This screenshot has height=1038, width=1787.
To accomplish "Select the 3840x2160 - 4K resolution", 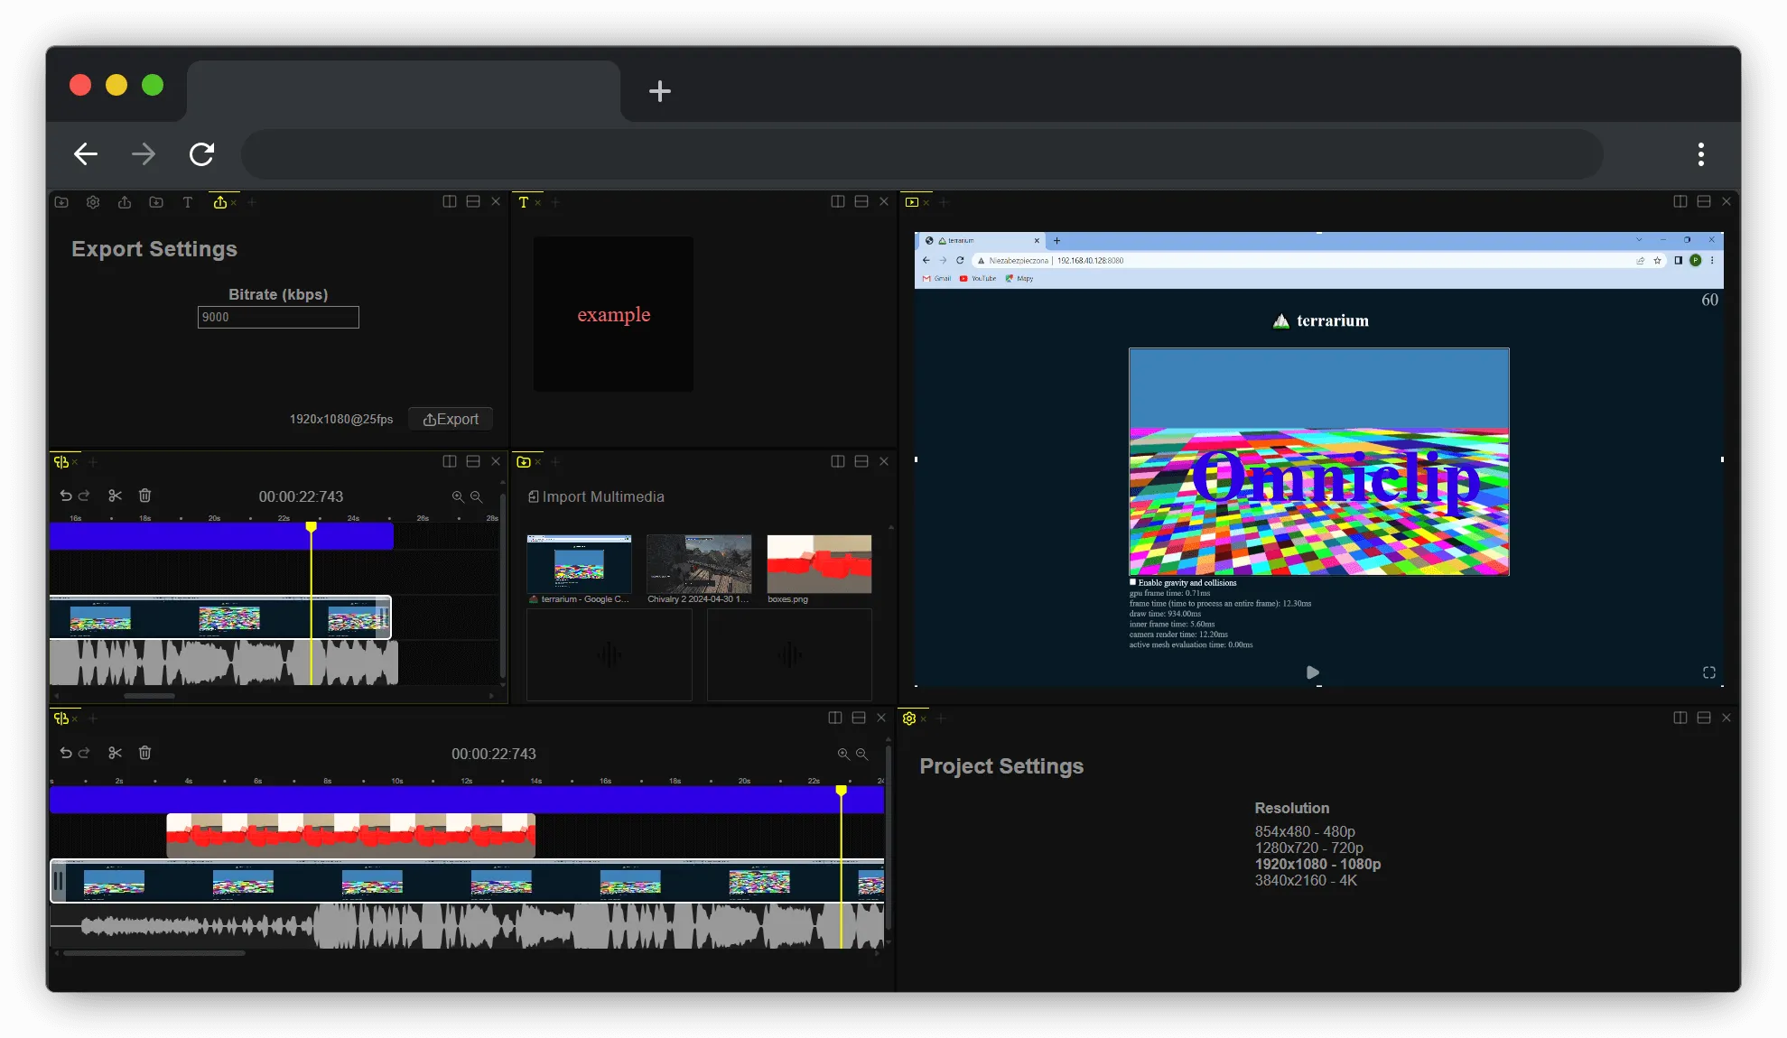I will (x=1305, y=880).
